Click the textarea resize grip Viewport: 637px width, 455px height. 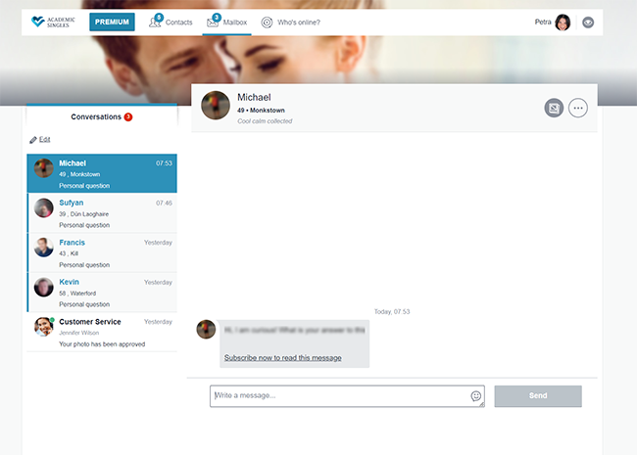(482, 404)
